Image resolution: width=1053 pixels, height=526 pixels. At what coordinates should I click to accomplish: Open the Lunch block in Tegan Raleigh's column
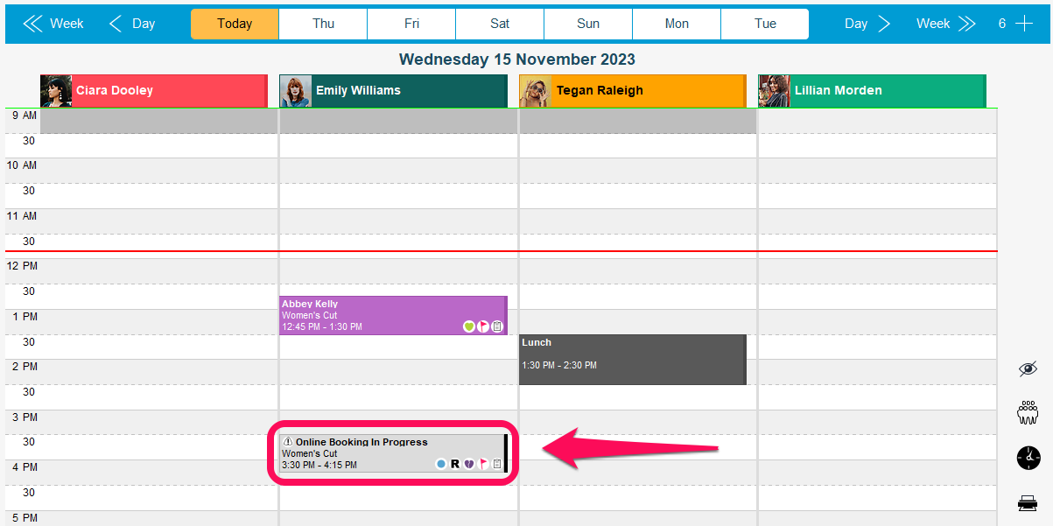[633, 359]
